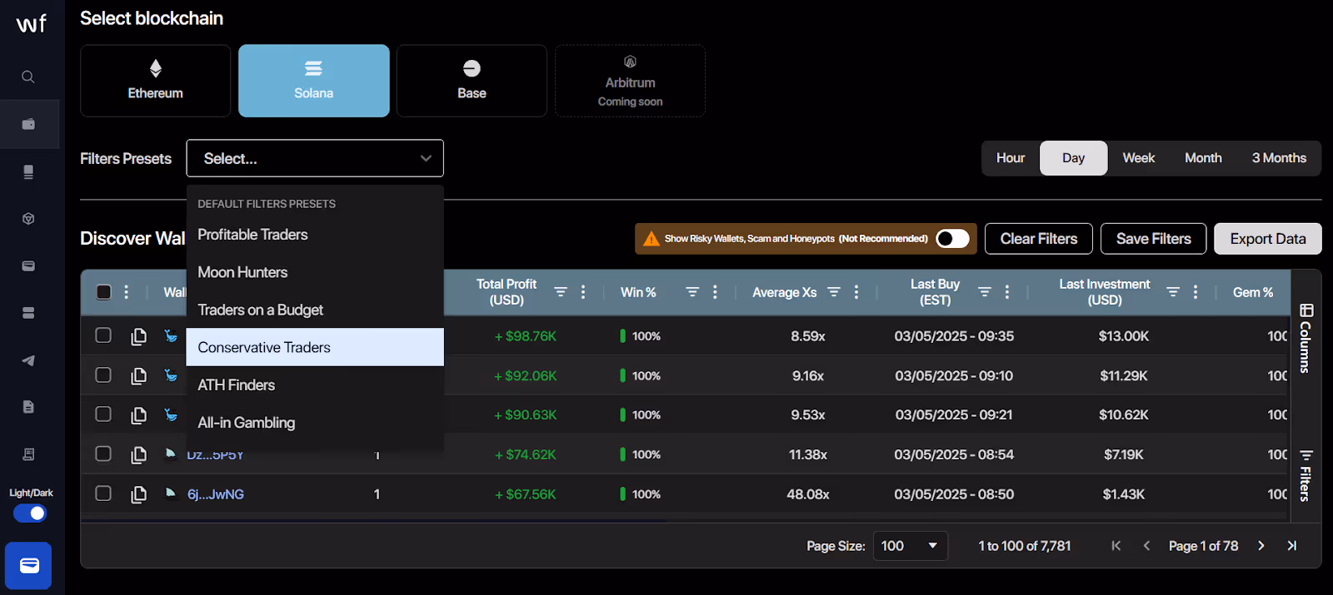Copy wallet address in $90.63K row
Viewport: 1333px width, 595px height.
pos(139,415)
